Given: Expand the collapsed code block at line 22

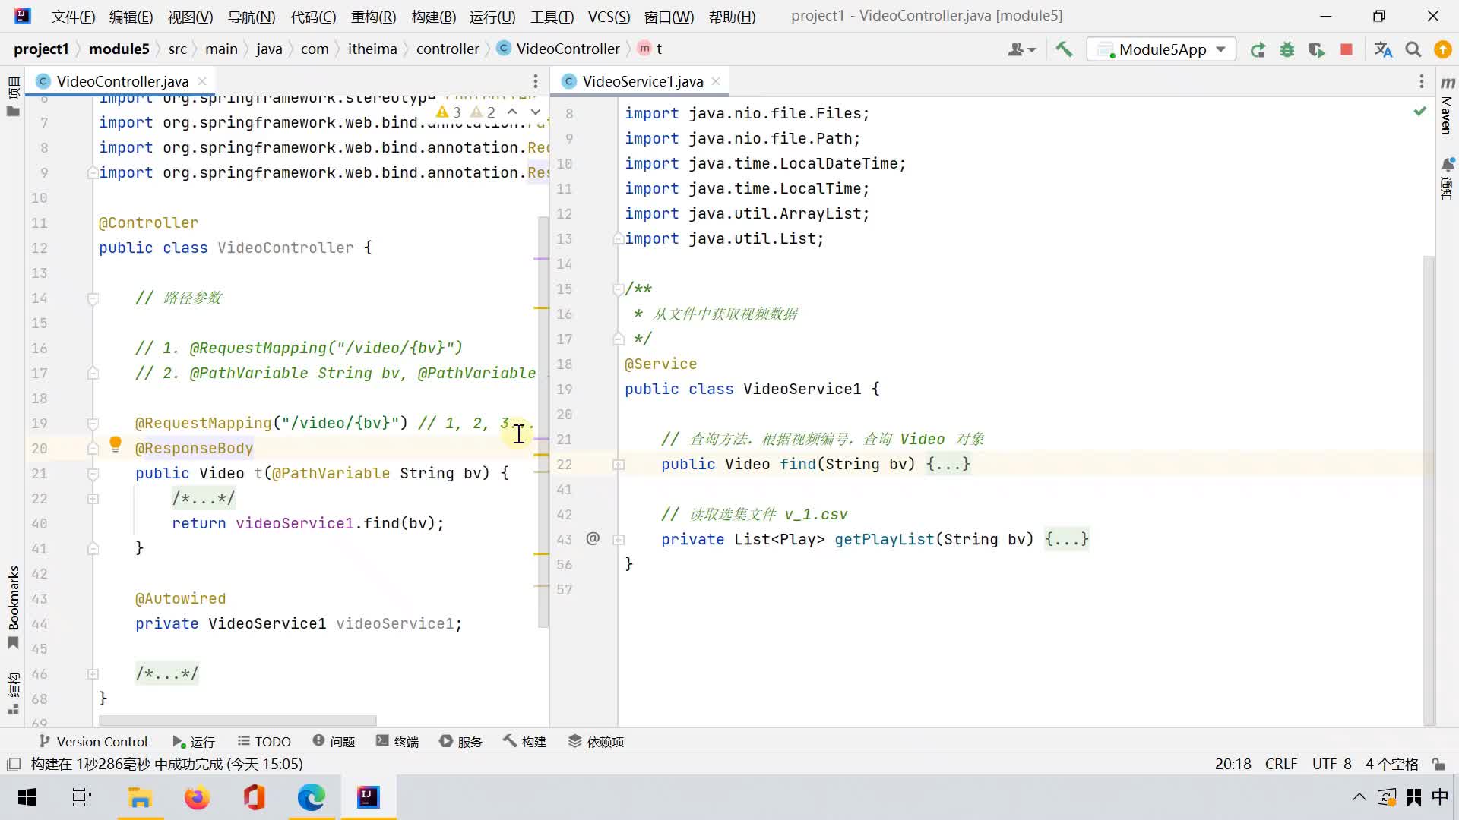Looking at the screenshot, I should (x=90, y=499).
